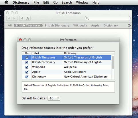
Task: Show more sources via double chevron
Action: (129, 25)
